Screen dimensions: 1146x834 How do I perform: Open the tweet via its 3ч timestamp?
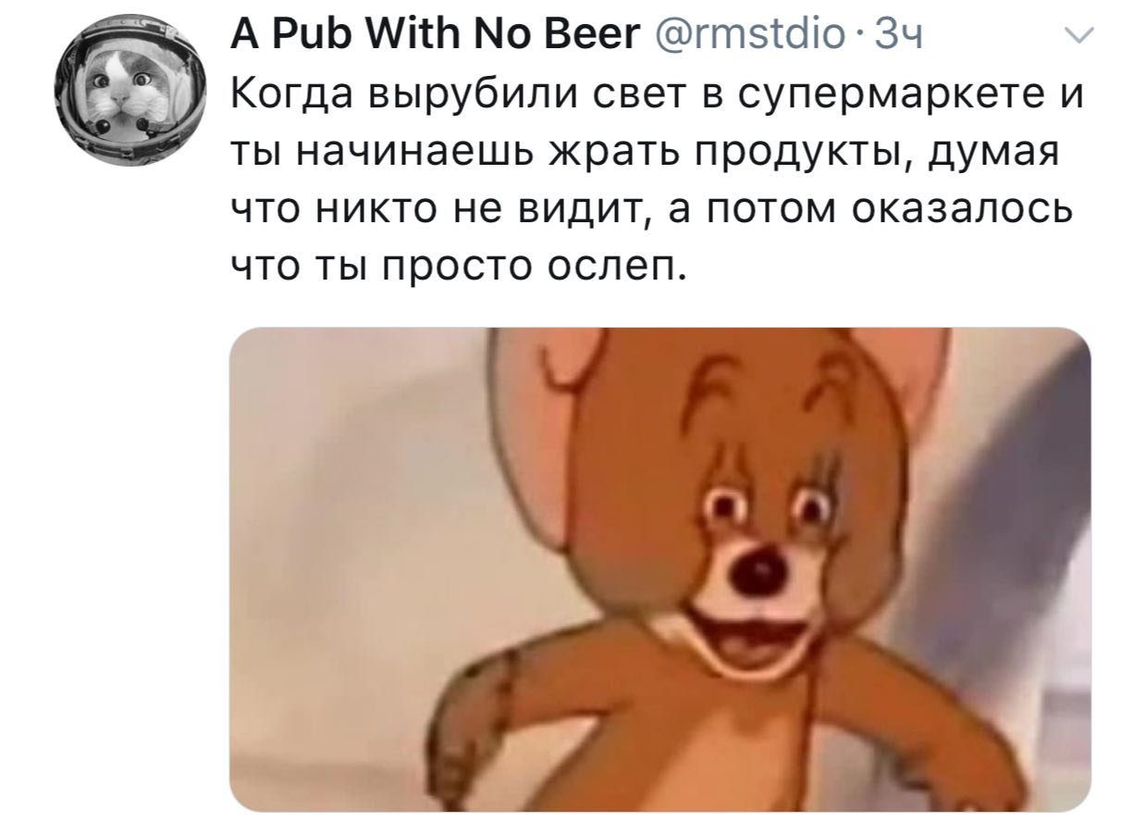894,37
